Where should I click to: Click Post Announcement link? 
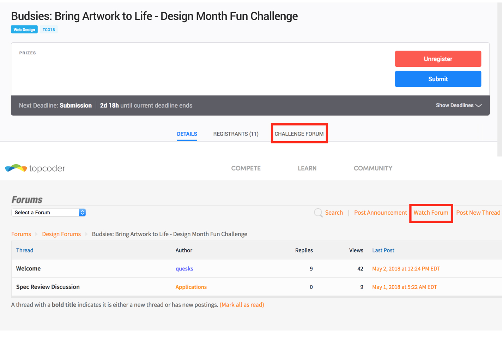[380, 213]
